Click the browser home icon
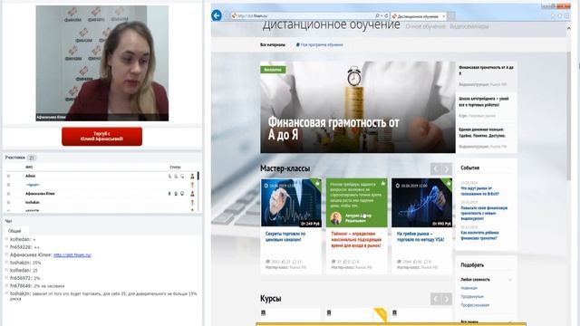The height and width of the screenshot is (326, 580). pyautogui.click(x=553, y=16)
